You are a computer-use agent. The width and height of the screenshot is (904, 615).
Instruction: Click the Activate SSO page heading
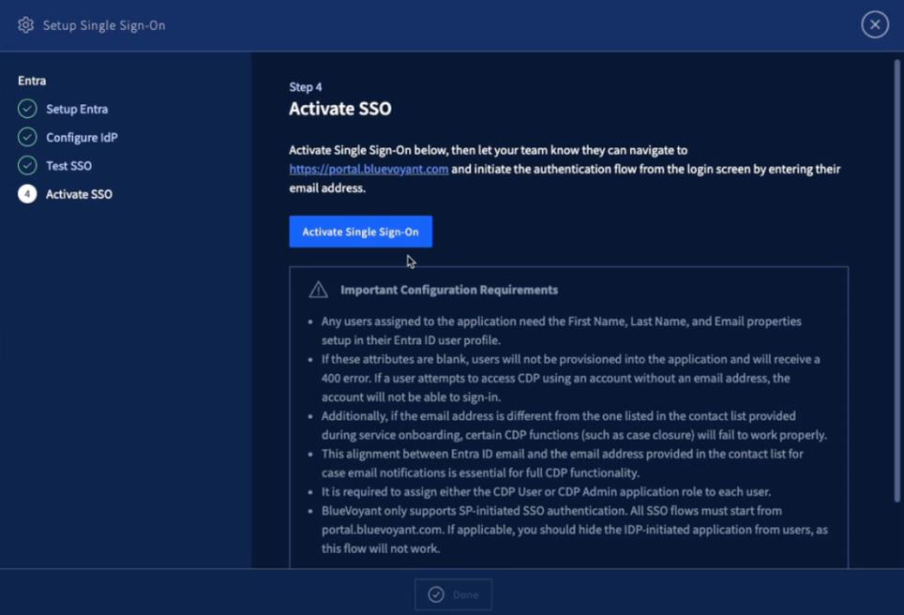pos(340,109)
